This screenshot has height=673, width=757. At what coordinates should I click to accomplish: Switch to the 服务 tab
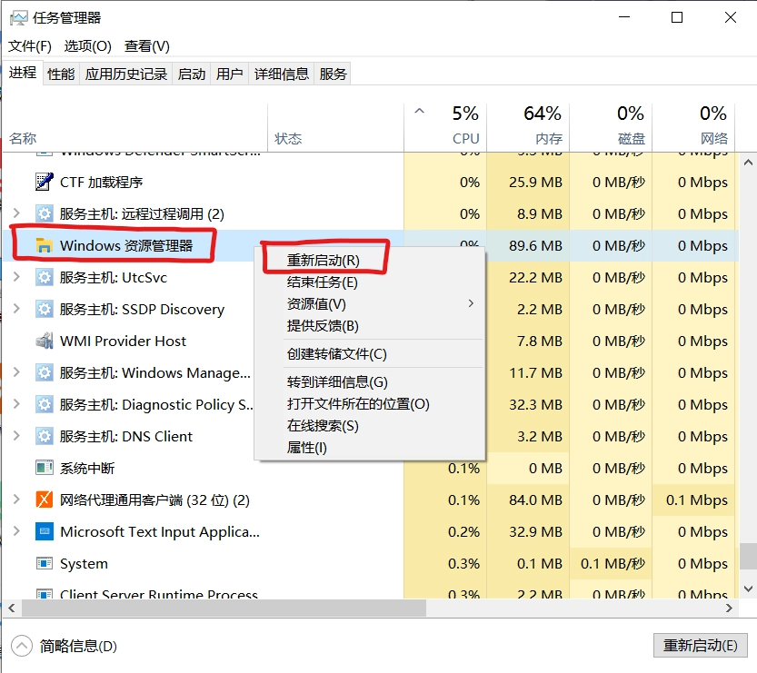[333, 74]
